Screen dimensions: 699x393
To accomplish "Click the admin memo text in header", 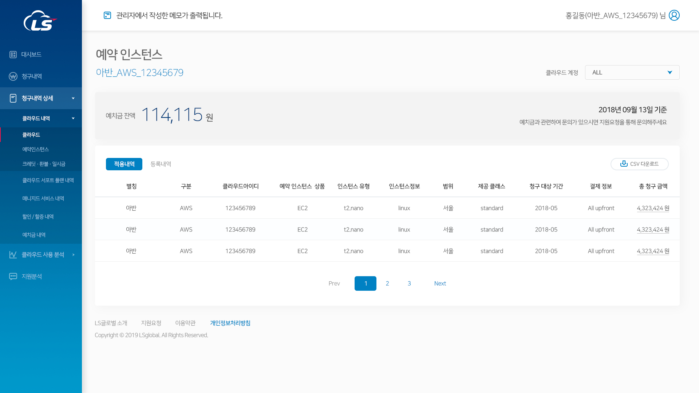I will click(169, 15).
